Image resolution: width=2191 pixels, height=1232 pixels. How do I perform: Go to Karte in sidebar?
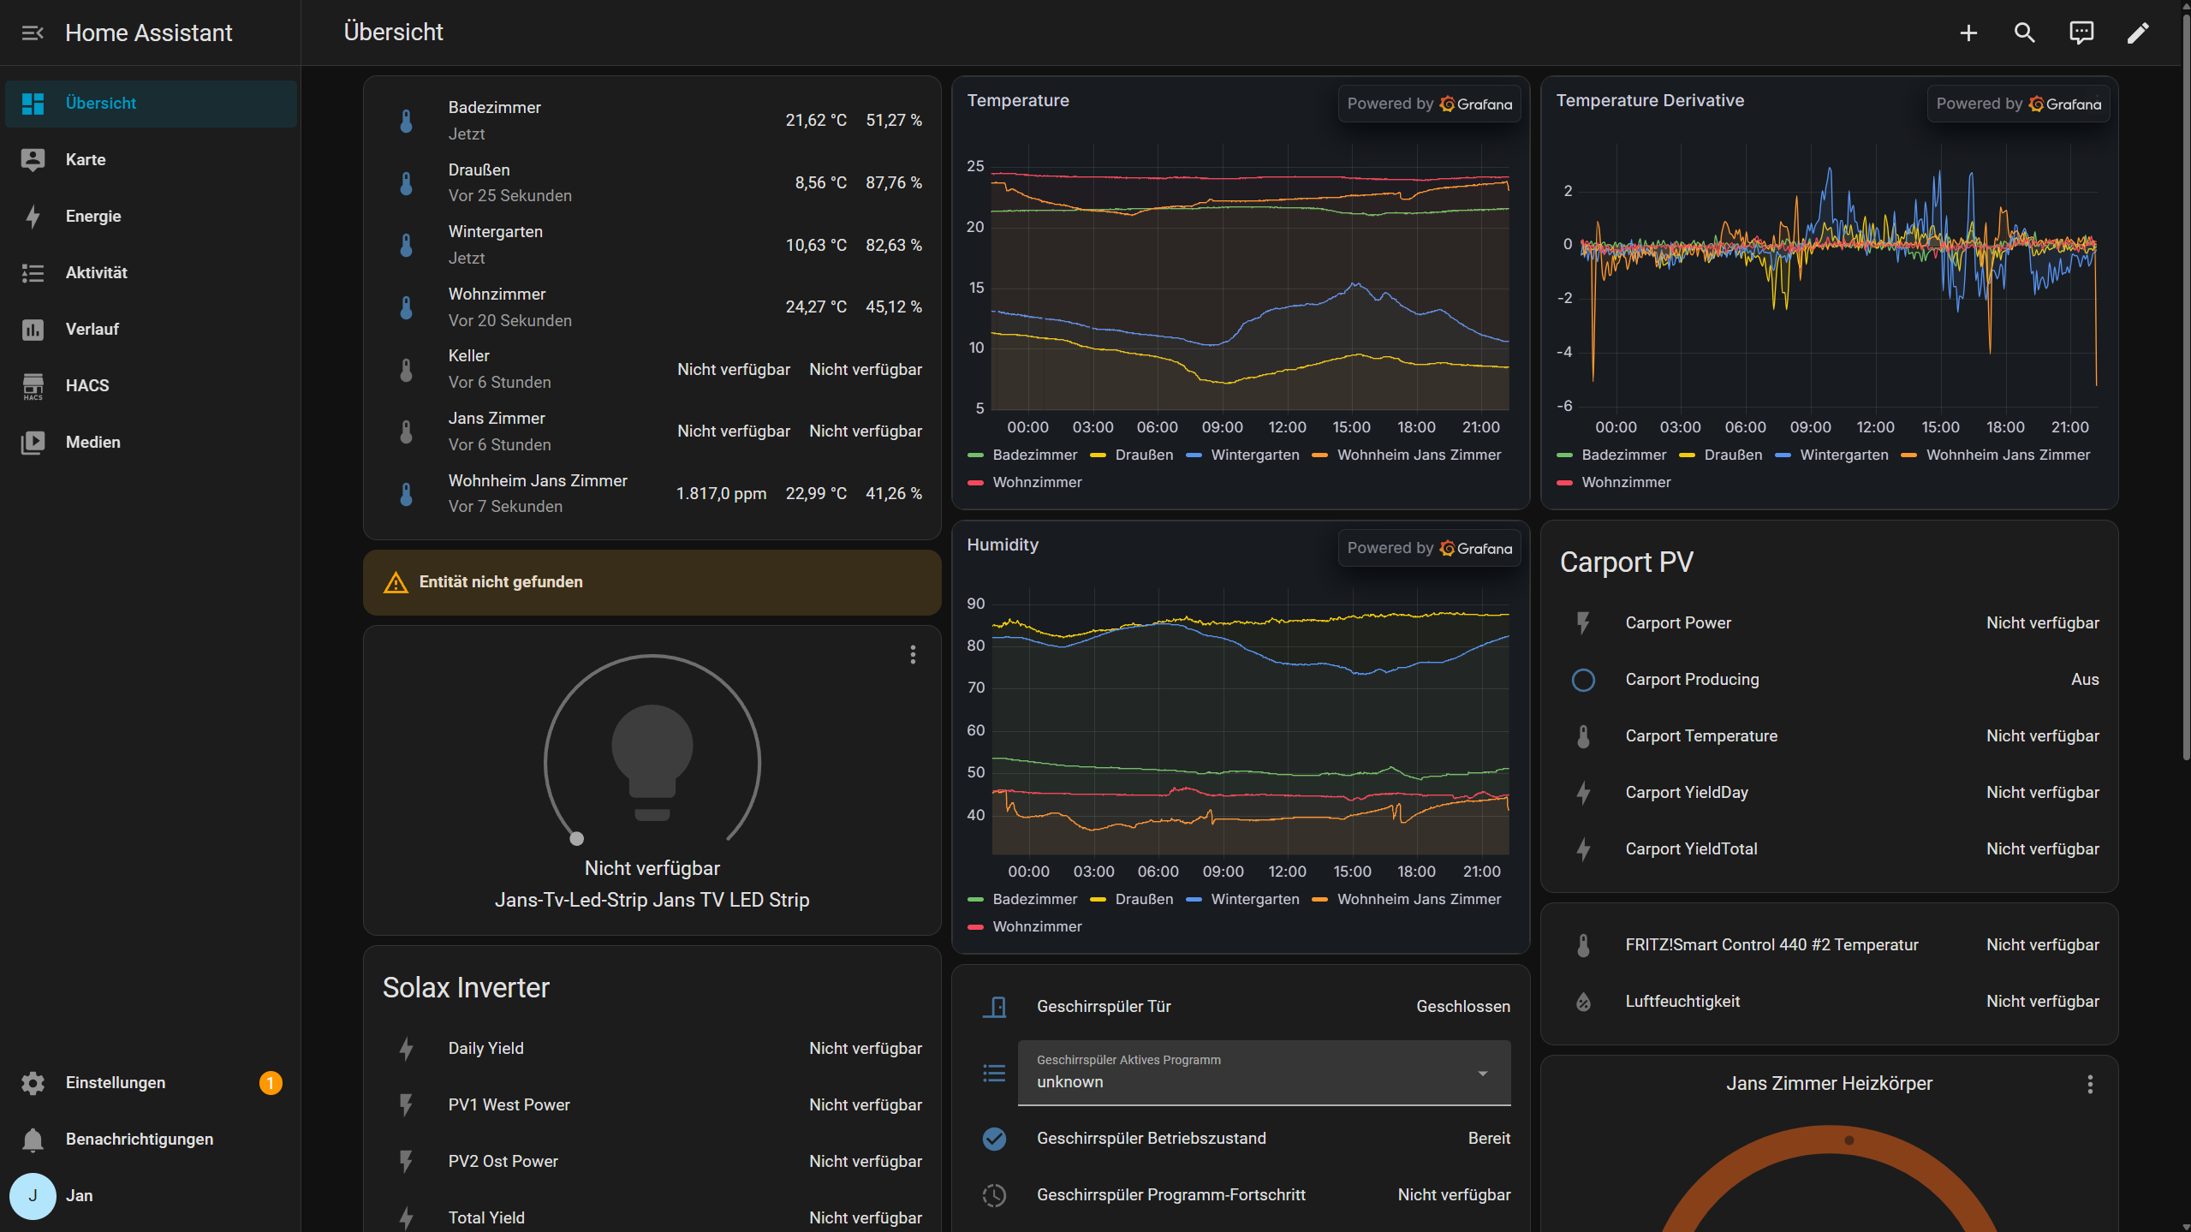click(151, 160)
